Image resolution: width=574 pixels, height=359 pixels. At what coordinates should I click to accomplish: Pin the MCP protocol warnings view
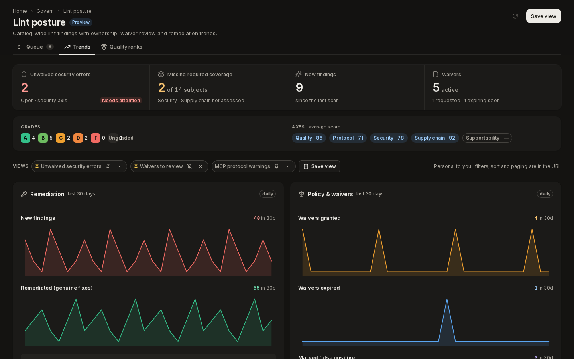click(277, 166)
